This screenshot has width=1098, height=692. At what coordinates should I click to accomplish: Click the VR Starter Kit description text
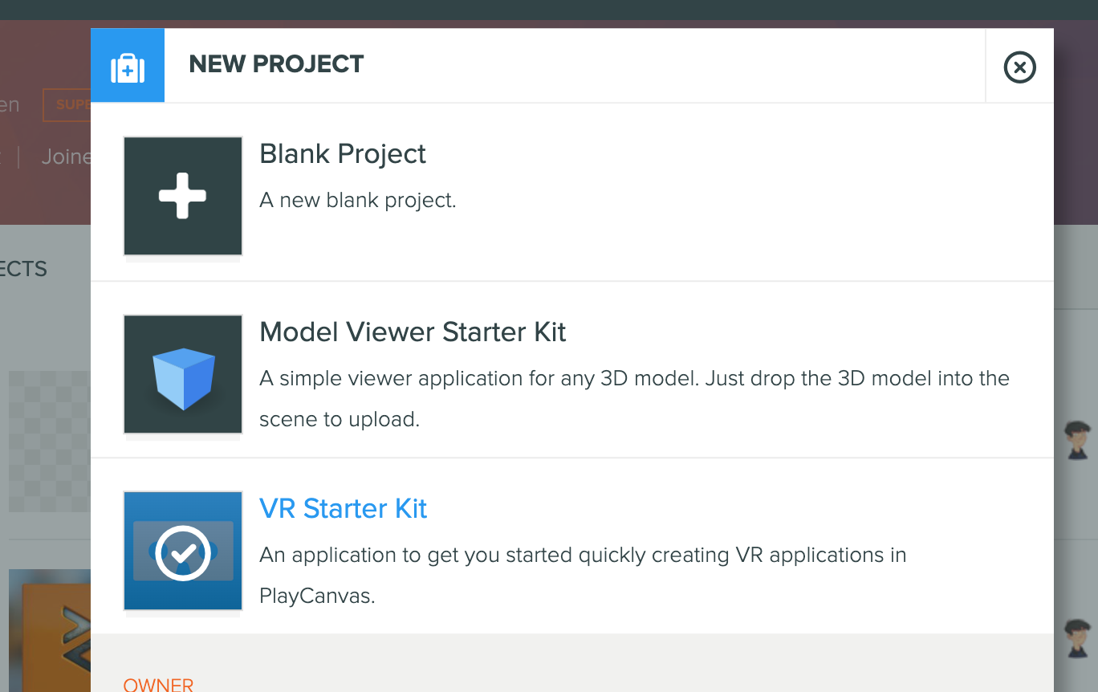tap(583, 575)
